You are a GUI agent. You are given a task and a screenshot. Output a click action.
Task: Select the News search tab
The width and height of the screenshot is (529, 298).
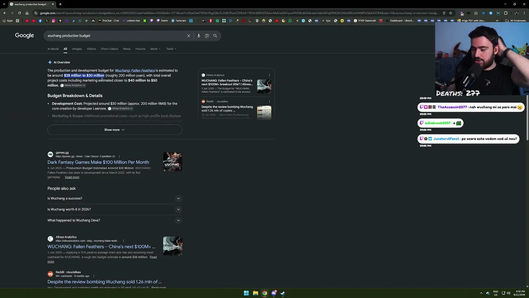pyautogui.click(x=126, y=49)
